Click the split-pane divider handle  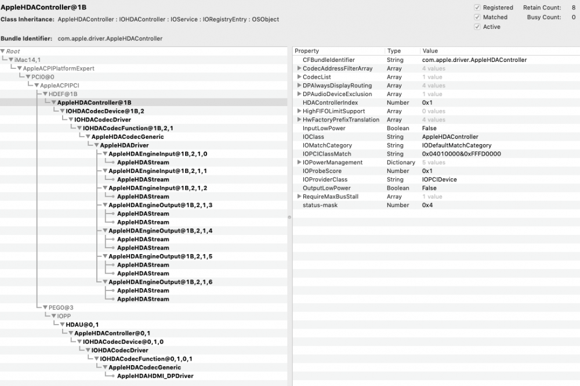[289, 218]
